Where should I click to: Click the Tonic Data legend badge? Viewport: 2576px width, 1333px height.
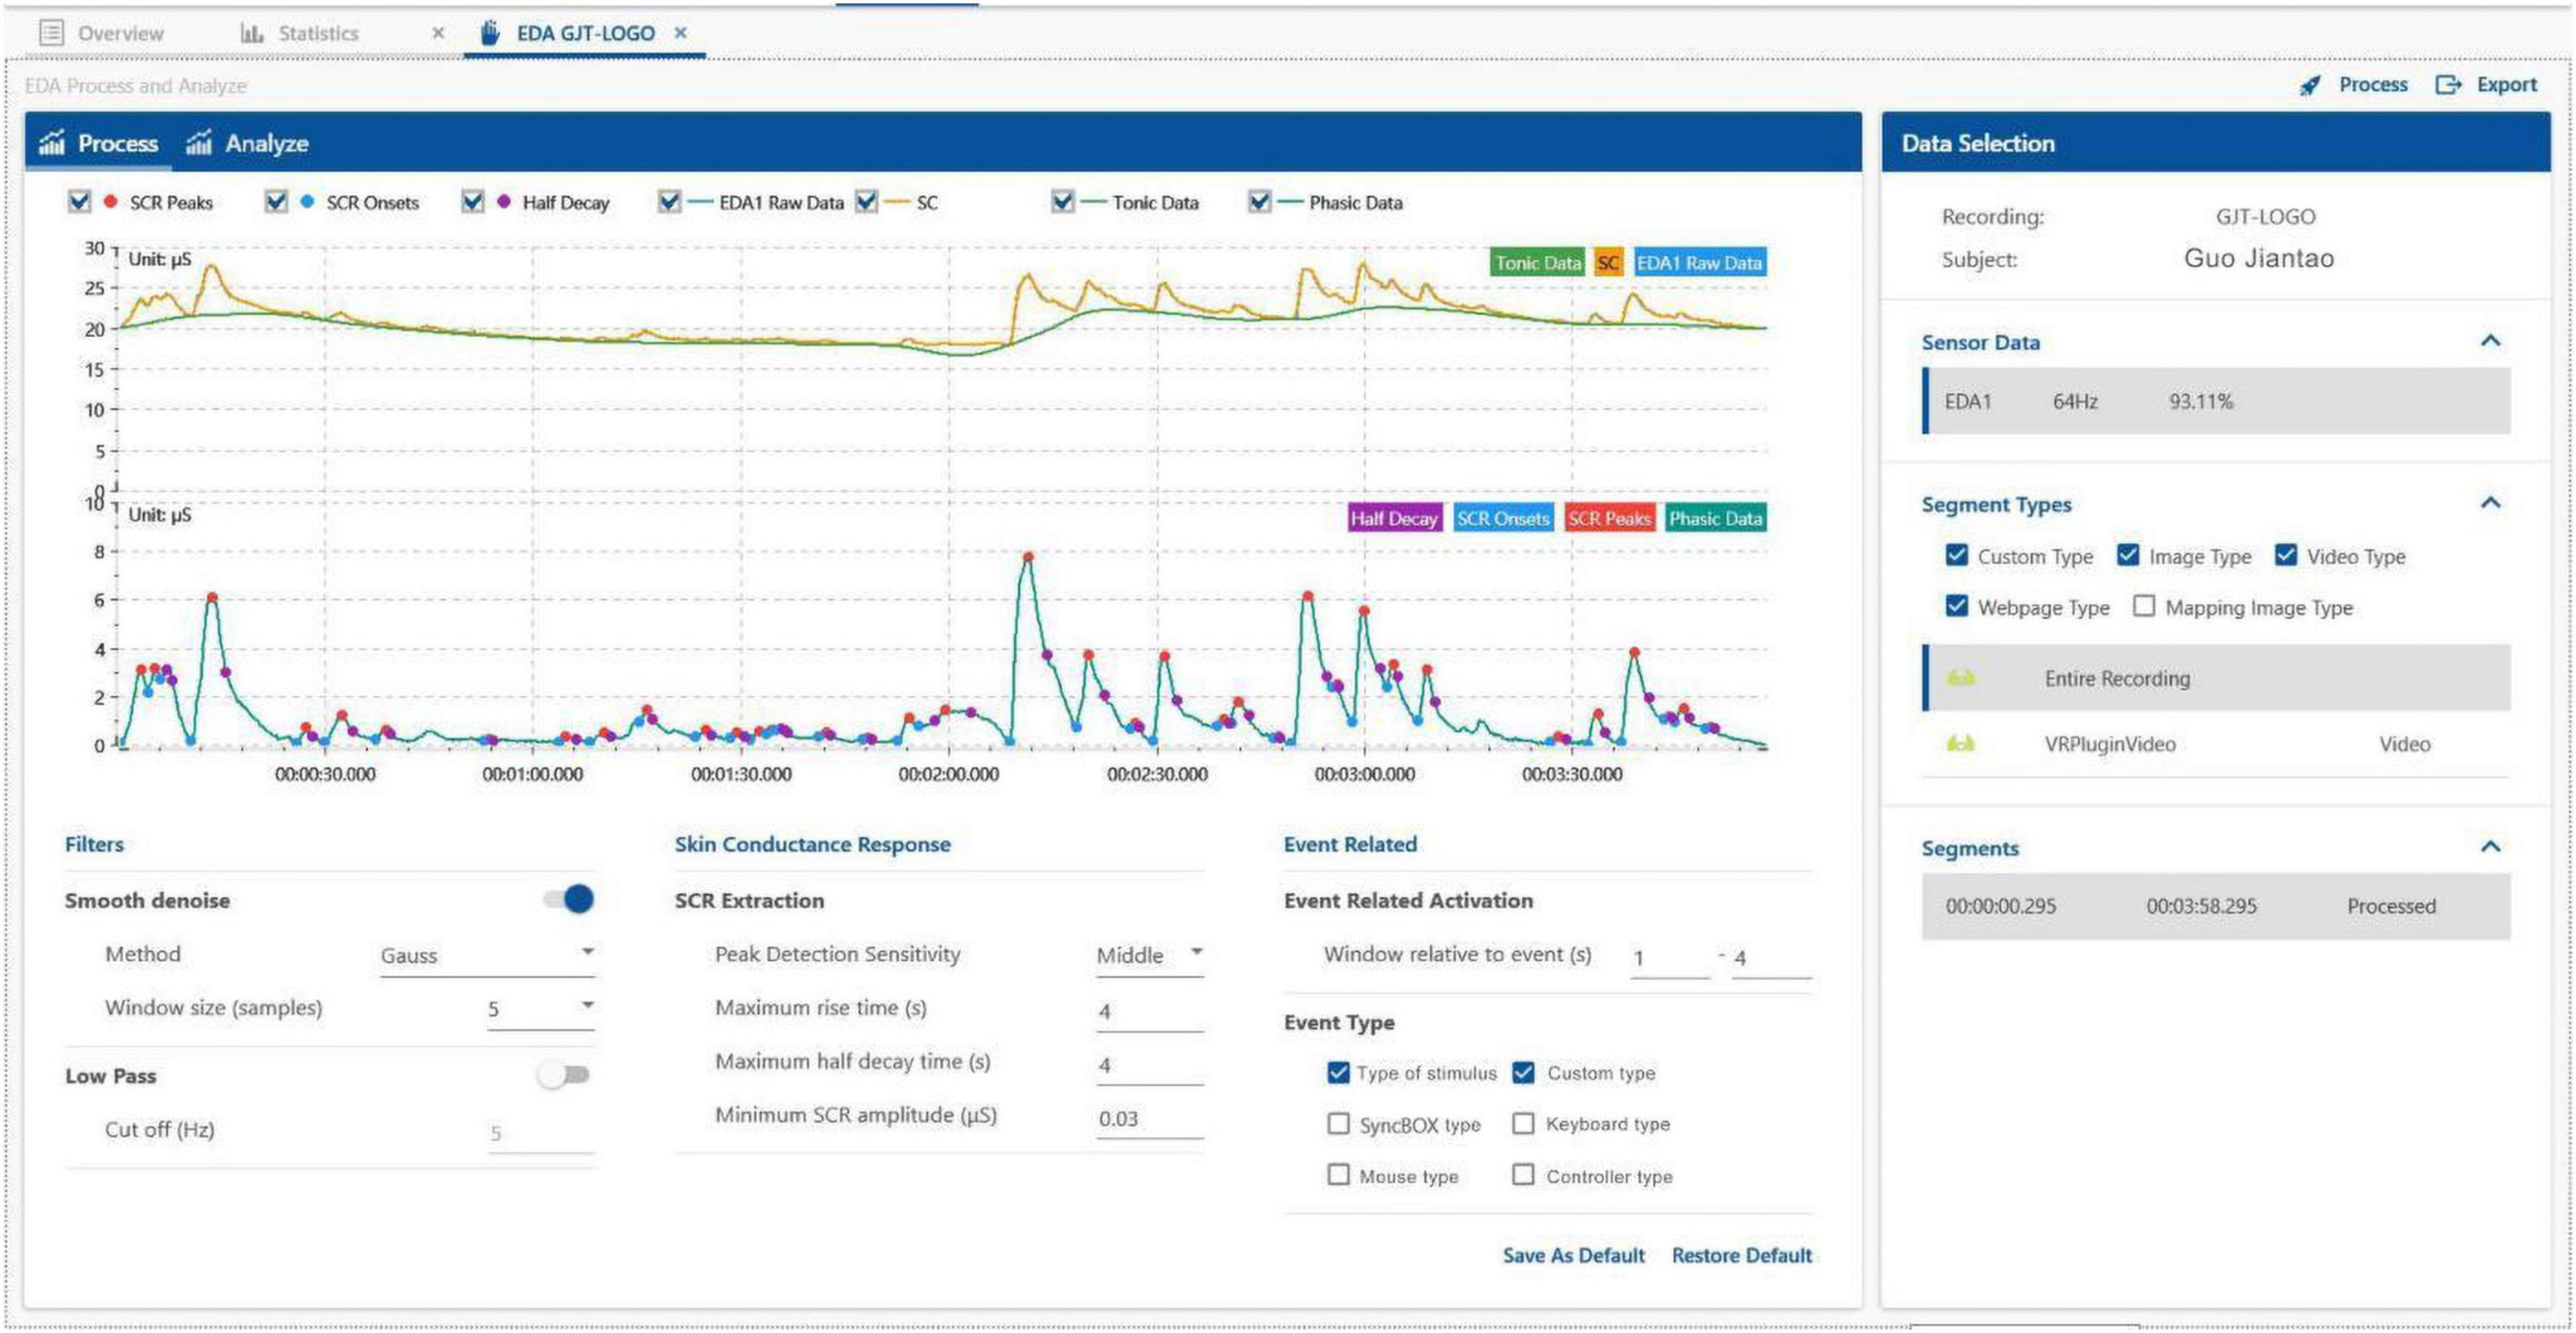tap(1537, 263)
